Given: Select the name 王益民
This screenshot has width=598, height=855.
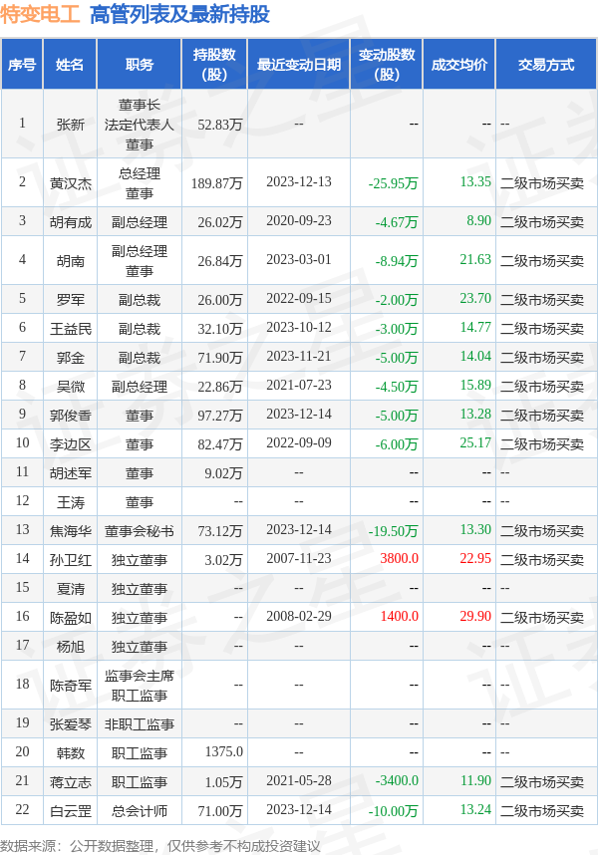Looking at the screenshot, I should coord(71,328).
